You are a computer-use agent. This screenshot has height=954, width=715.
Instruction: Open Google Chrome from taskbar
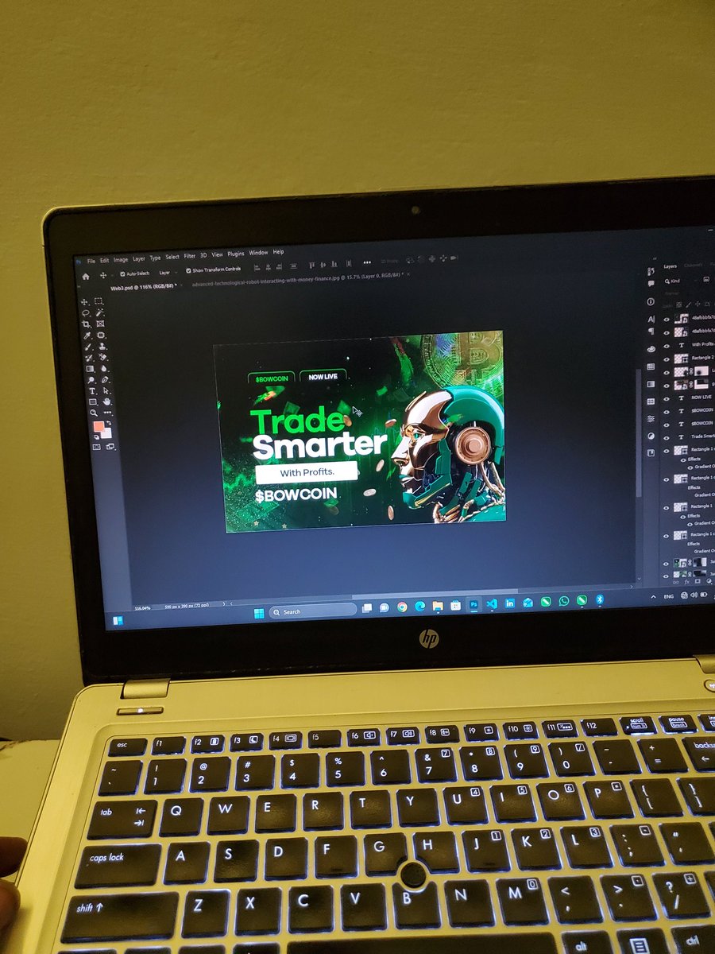402,607
